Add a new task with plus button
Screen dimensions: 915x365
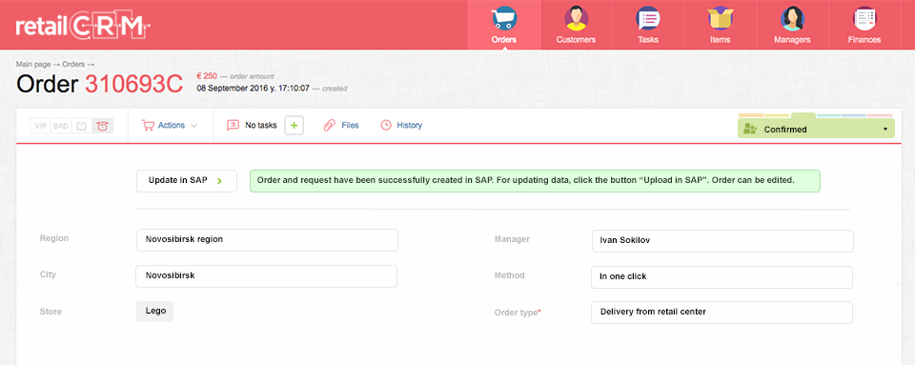click(x=295, y=126)
